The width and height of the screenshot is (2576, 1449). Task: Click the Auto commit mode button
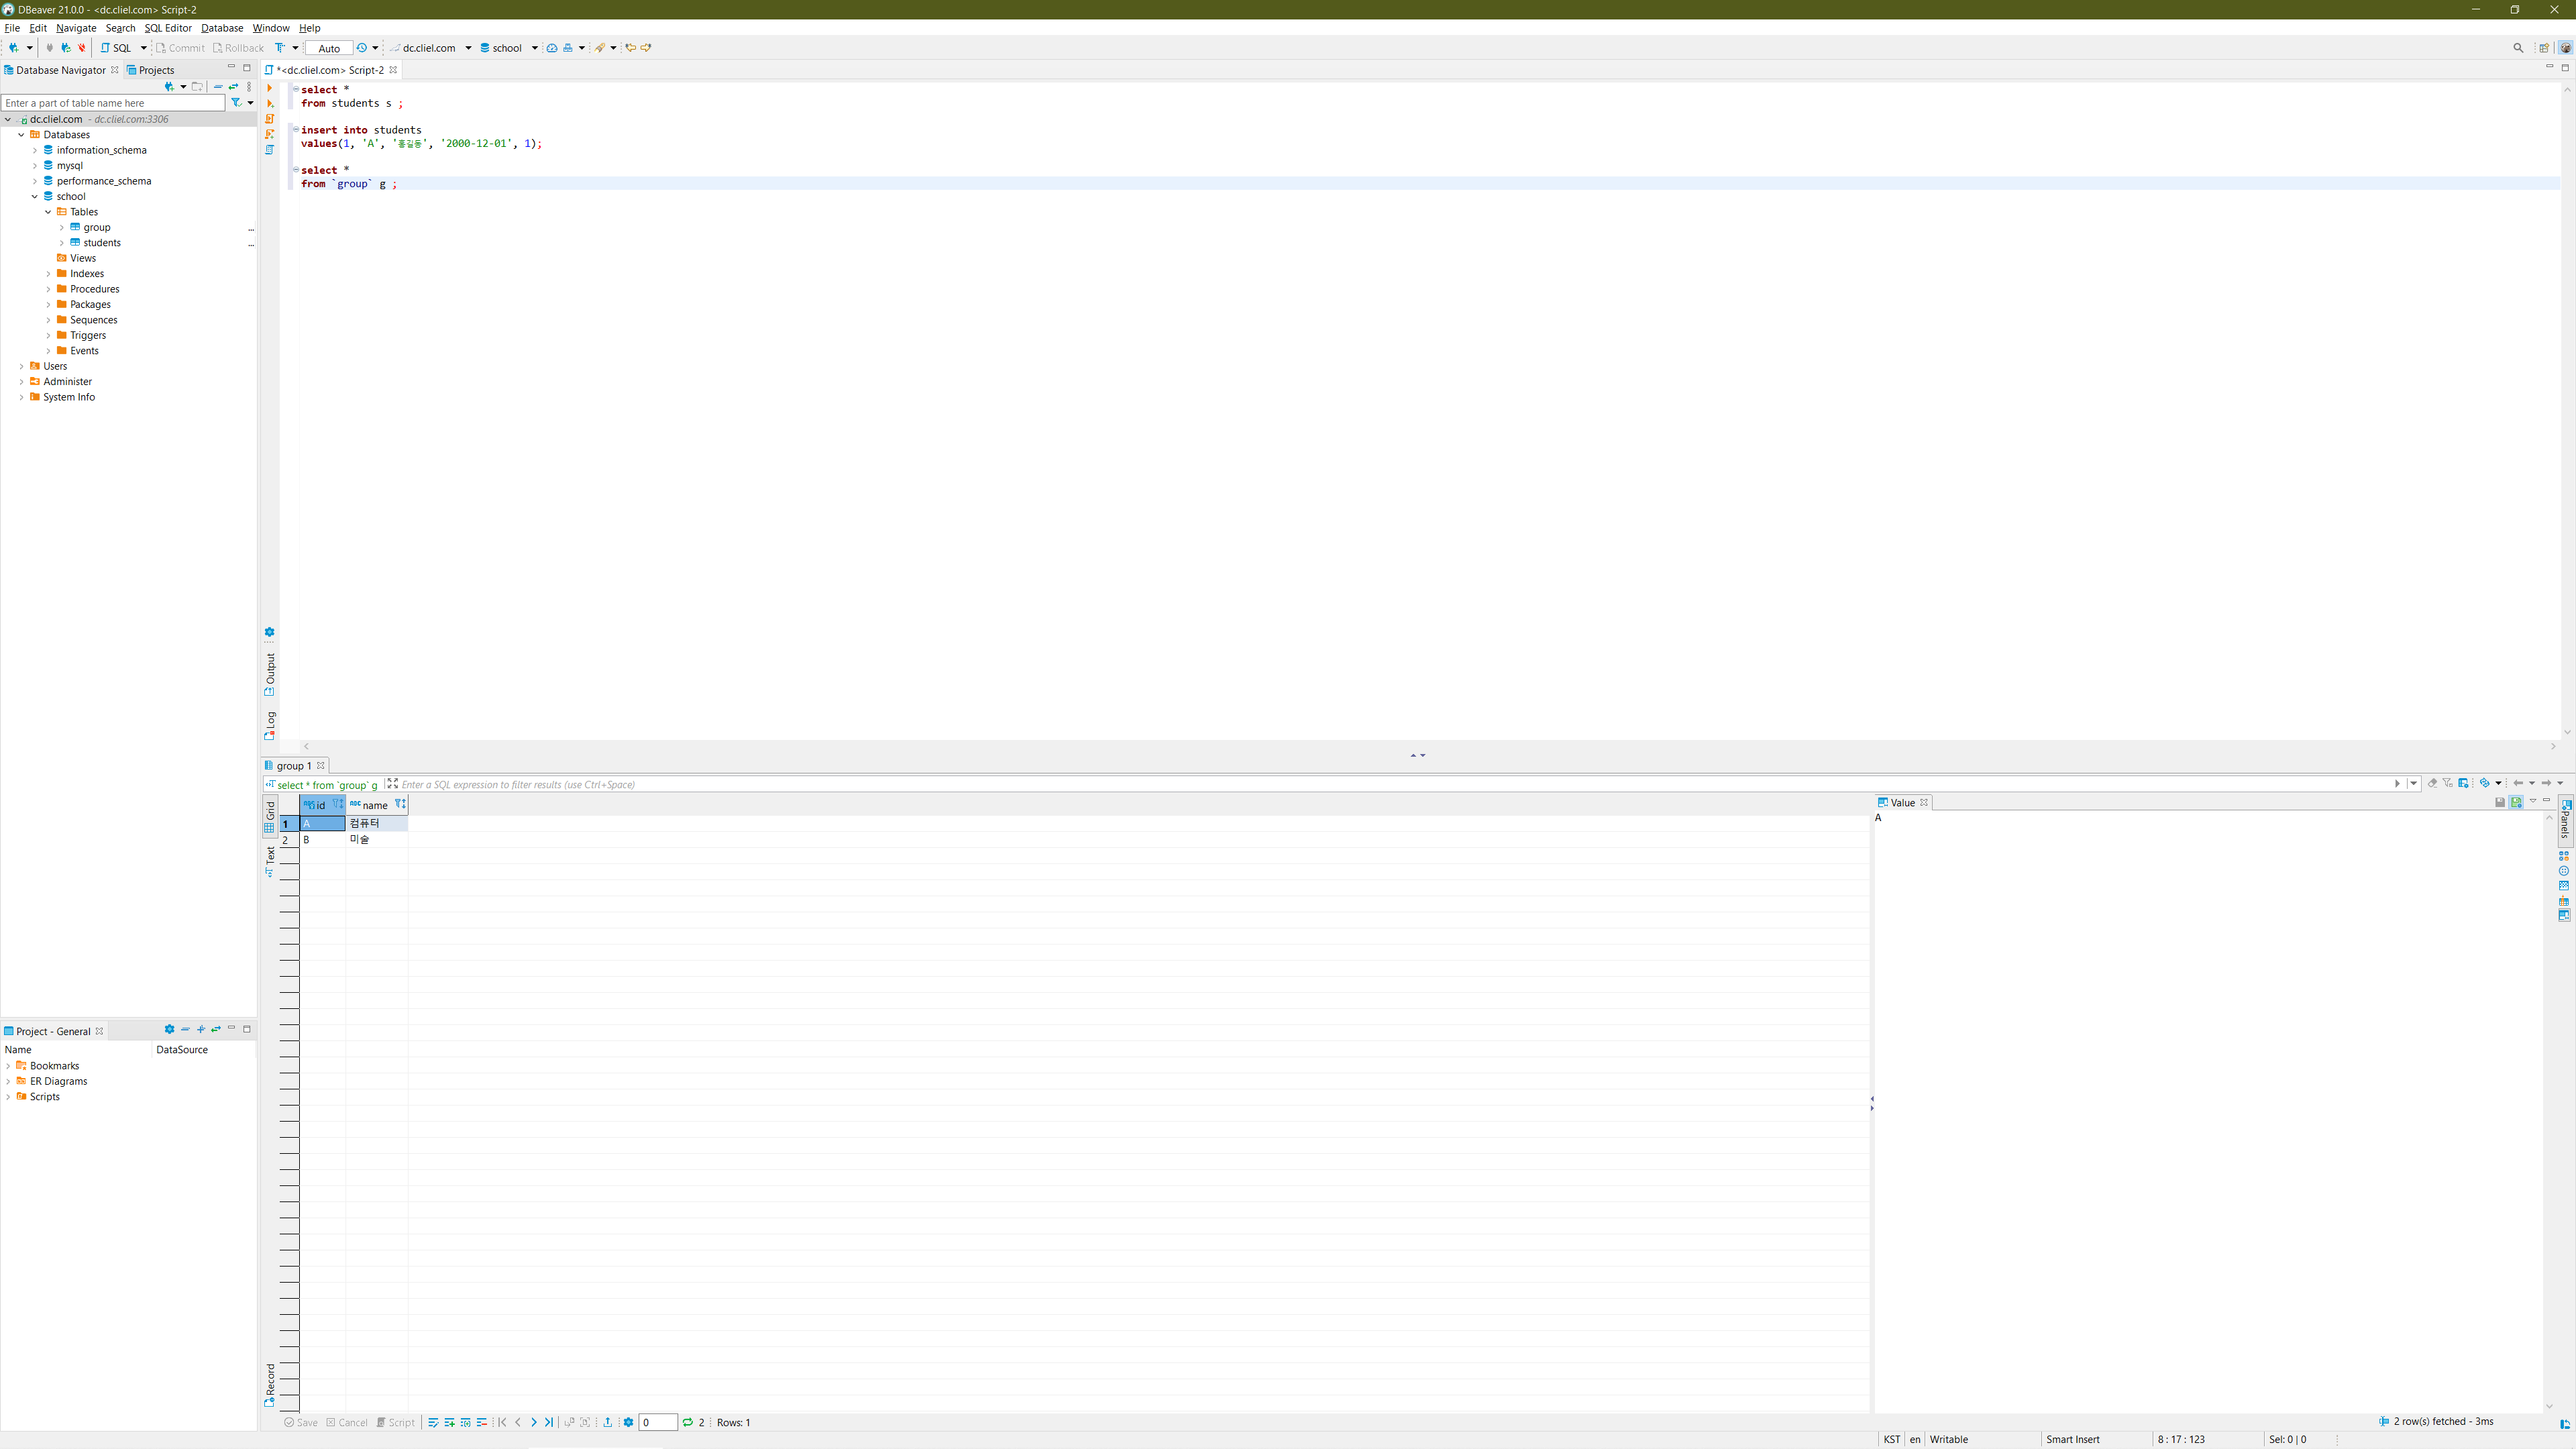[x=329, y=47]
